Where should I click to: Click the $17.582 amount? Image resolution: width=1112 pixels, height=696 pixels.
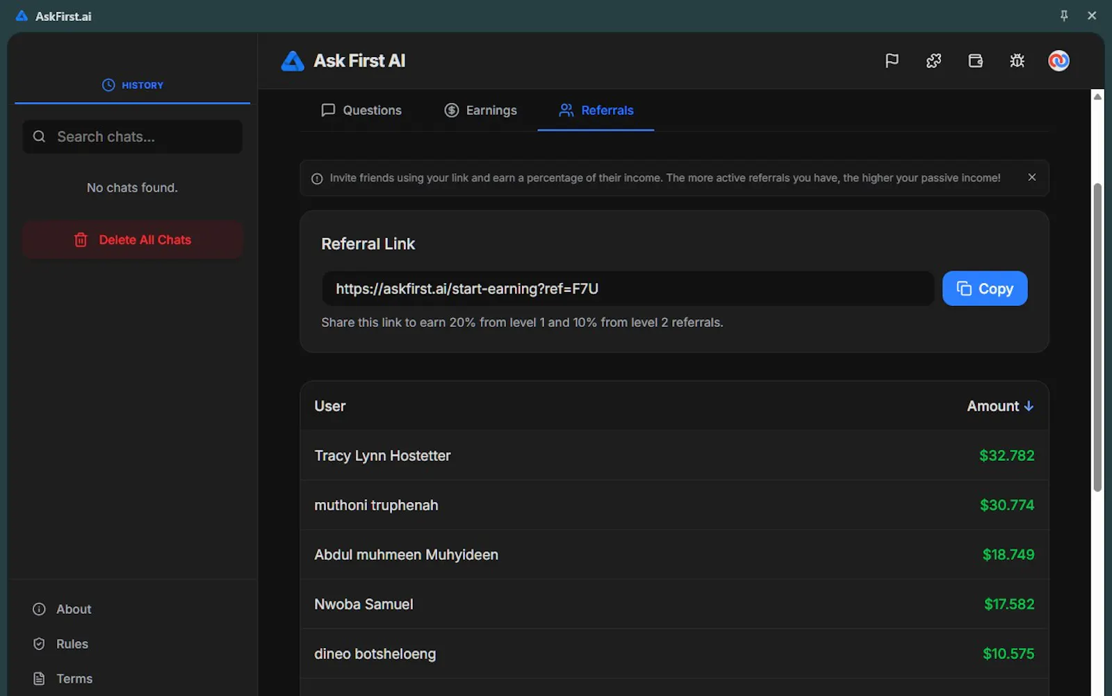(1009, 604)
